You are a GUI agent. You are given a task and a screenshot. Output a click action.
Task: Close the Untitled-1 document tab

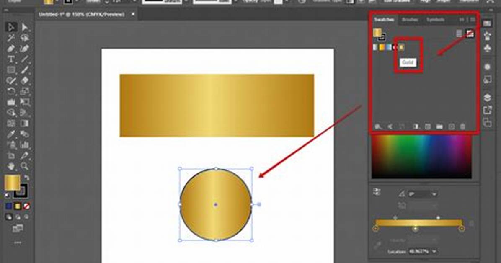(133, 14)
